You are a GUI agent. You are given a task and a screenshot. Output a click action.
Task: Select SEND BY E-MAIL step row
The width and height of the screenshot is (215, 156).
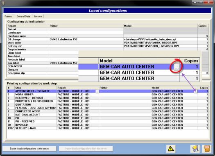pos(108,128)
